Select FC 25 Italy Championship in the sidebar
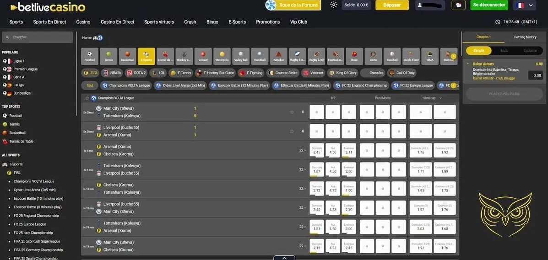The width and height of the screenshot is (548, 260). (33, 233)
